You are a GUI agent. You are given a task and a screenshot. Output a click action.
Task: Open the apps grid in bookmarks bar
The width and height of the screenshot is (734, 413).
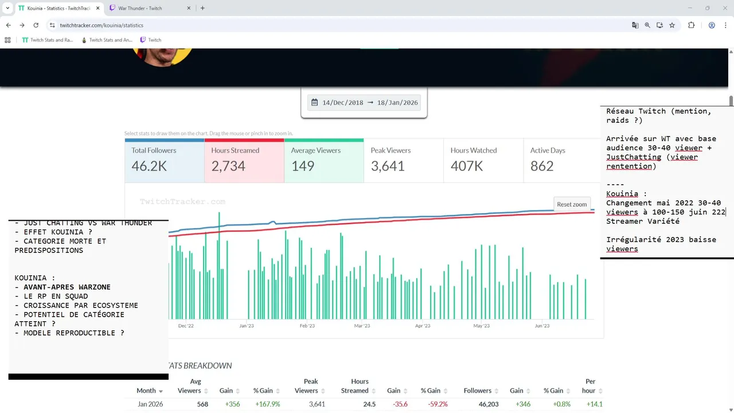click(x=7, y=40)
